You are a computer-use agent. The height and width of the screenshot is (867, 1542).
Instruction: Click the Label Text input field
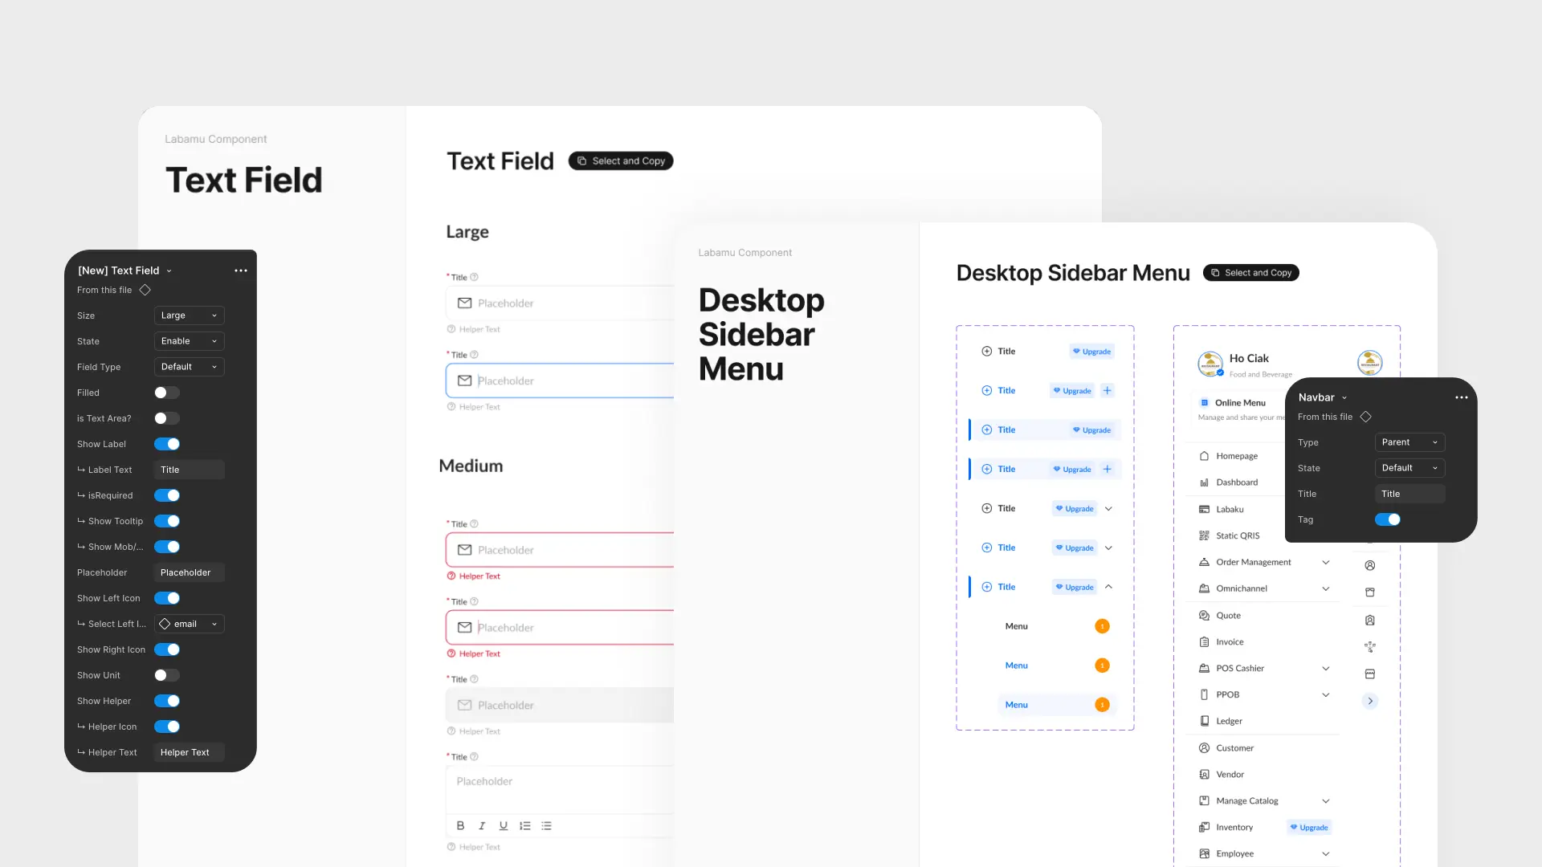[x=189, y=470]
